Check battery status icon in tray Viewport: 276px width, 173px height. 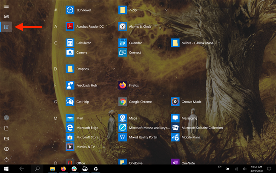(227, 169)
